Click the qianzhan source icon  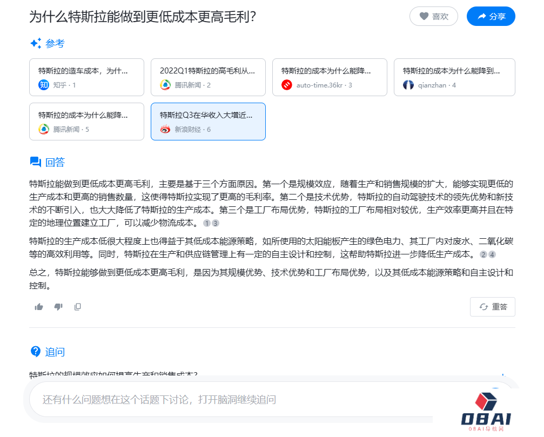tap(408, 85)
